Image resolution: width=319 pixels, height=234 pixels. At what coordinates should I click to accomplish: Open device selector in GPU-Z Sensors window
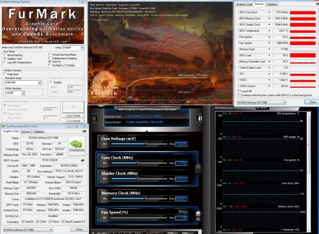(261, 102)
